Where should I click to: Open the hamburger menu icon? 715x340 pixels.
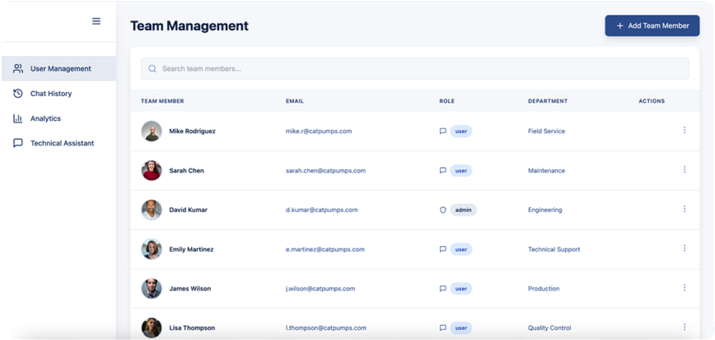click(x=96, y=21)
